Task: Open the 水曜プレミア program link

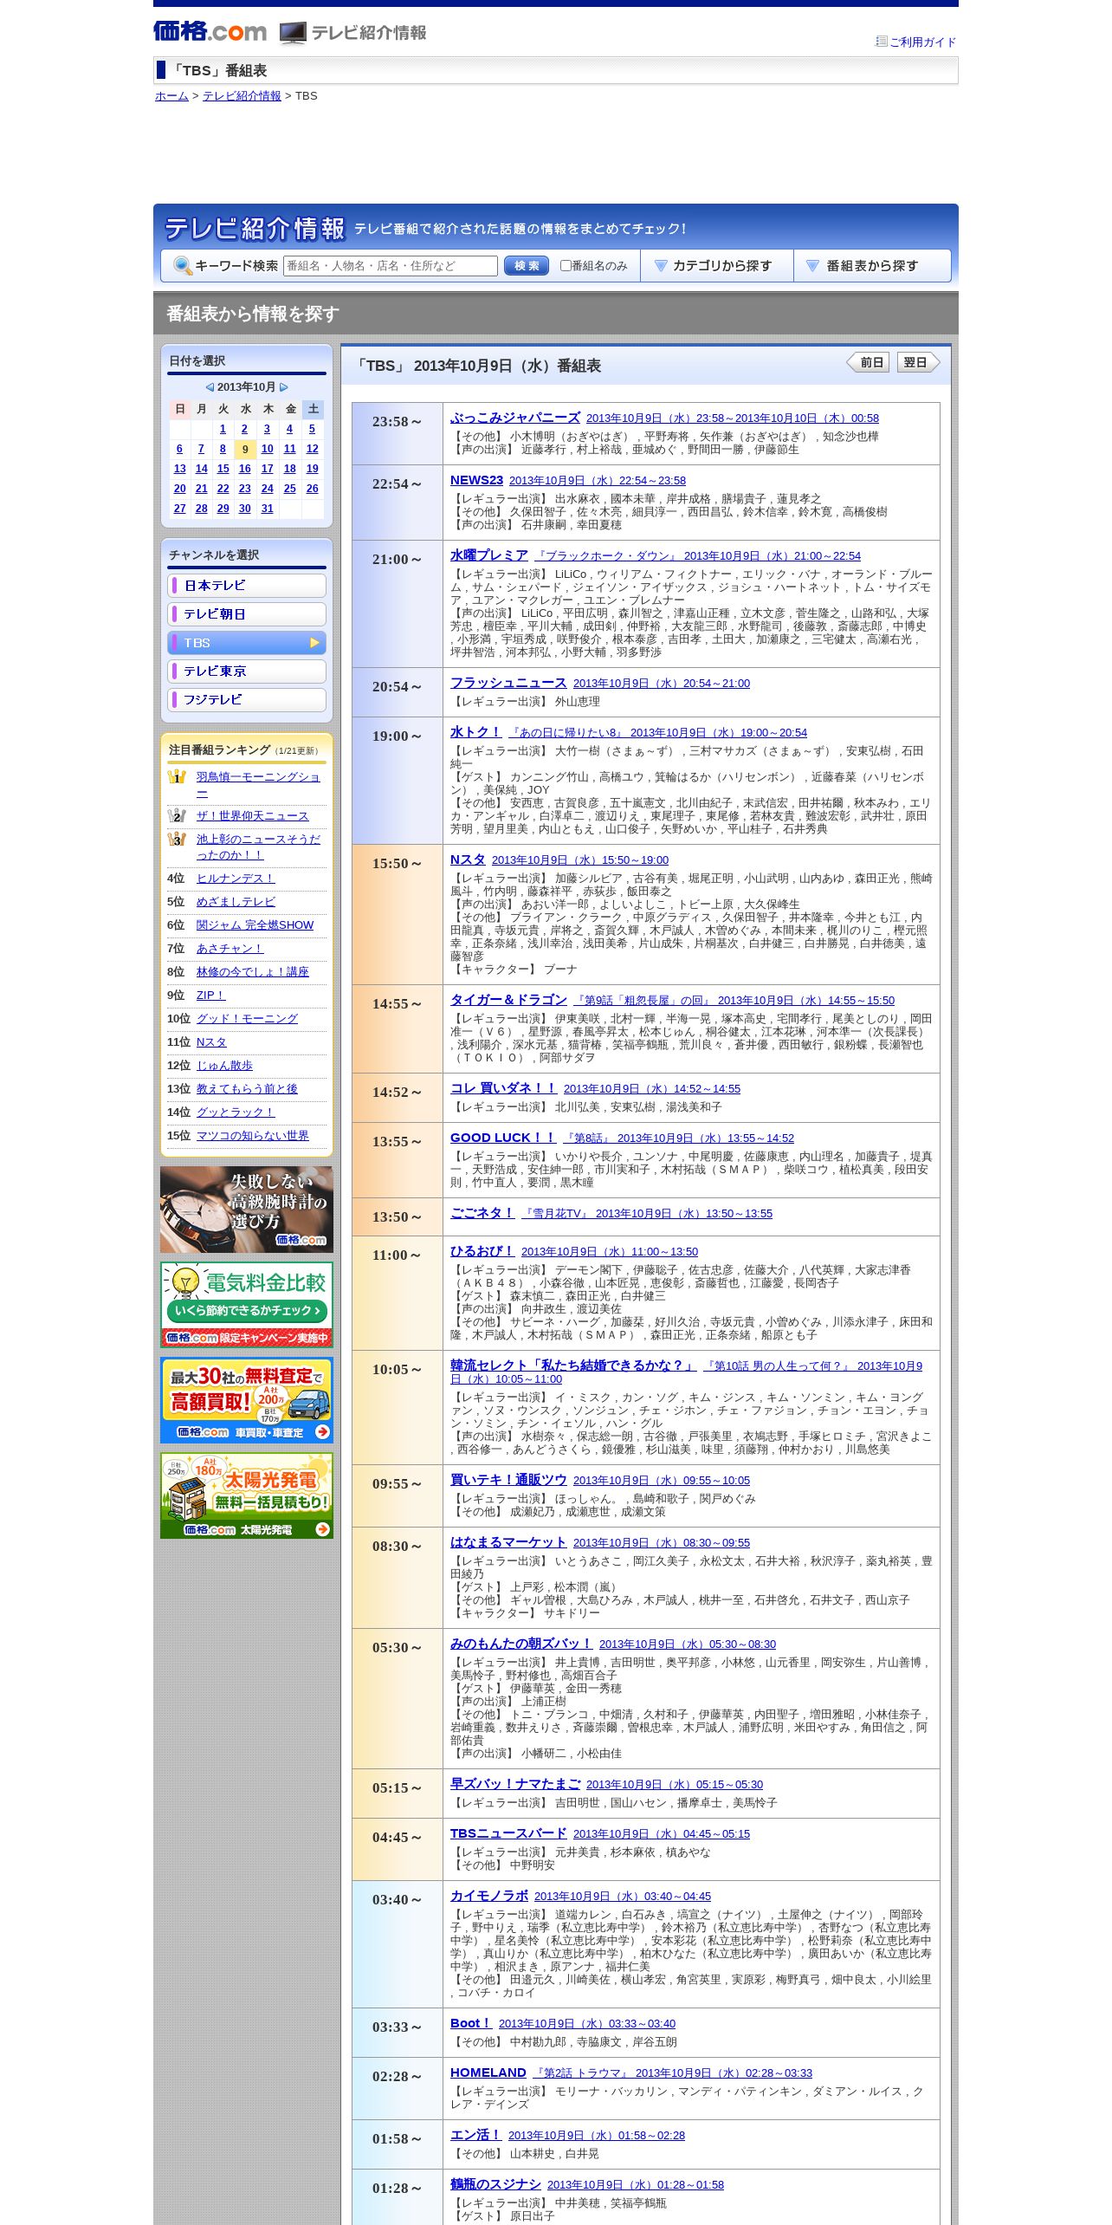Action: point(489,555)
